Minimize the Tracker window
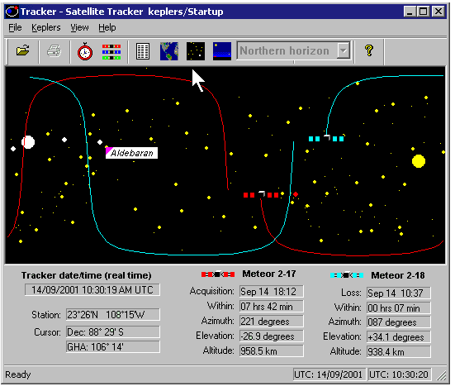Viewport: 455px width, 391px height. pos(410,12)
